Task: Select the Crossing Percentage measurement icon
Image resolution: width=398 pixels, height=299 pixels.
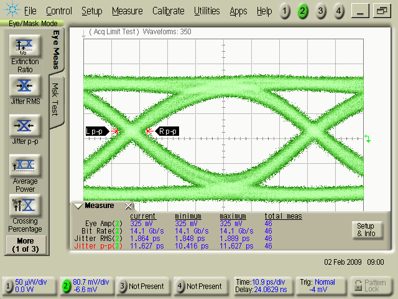Action: 25,204
